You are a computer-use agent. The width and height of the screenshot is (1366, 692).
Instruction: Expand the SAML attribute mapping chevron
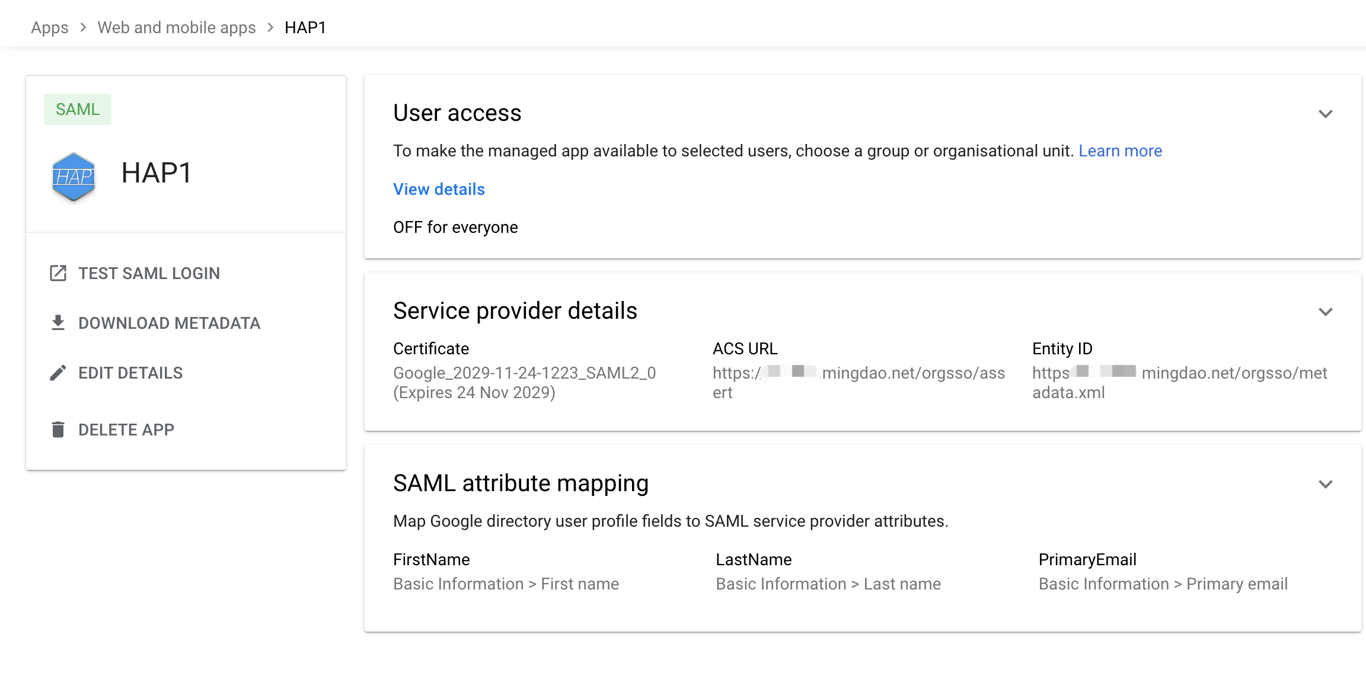(1326, 484)
